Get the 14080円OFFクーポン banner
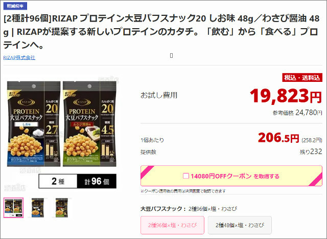The width and height of the screenshot is (327, 239). coord(231,176)
